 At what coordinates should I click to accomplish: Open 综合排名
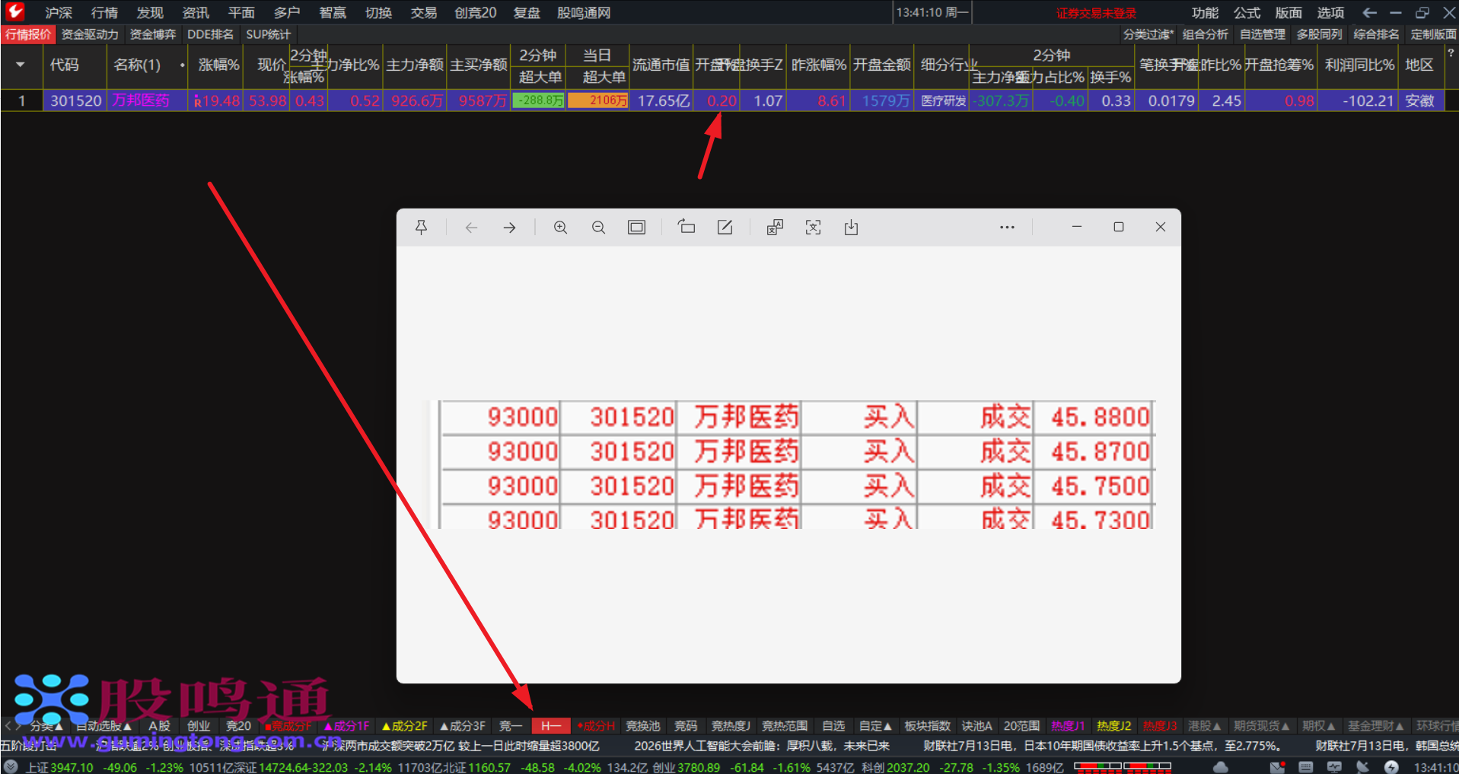1377,34
